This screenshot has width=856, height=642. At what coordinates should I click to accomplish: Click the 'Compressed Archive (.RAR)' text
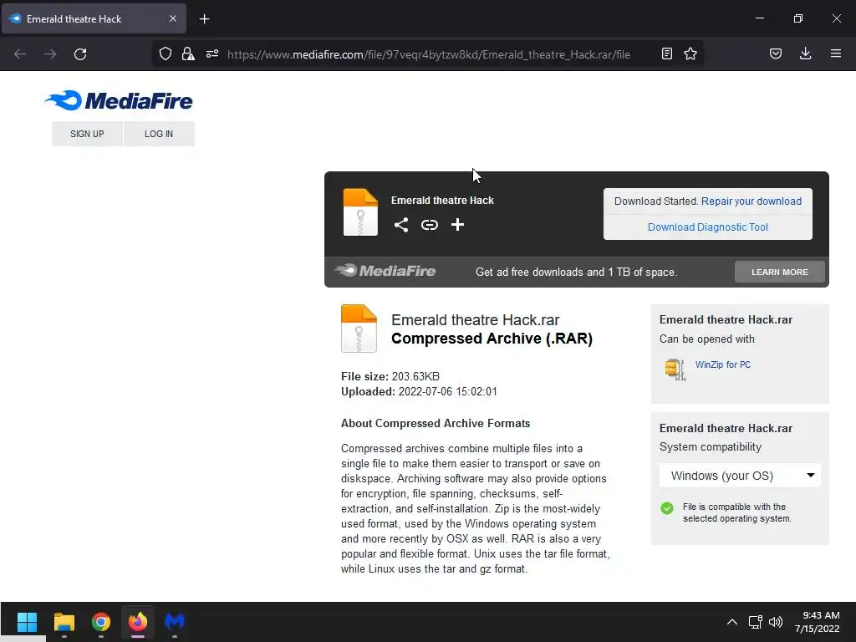(x=492, y=339)
